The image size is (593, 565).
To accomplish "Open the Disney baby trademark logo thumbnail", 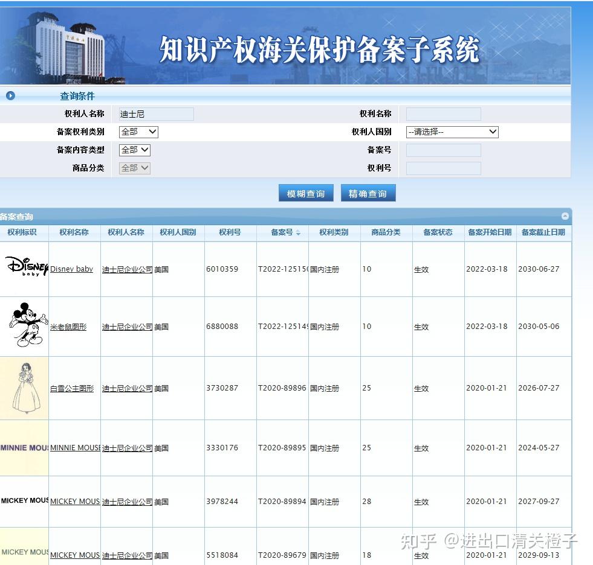I will tap(27, 267).
